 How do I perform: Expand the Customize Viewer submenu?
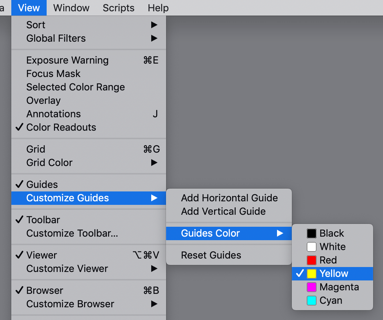click(x=89, y=269)
